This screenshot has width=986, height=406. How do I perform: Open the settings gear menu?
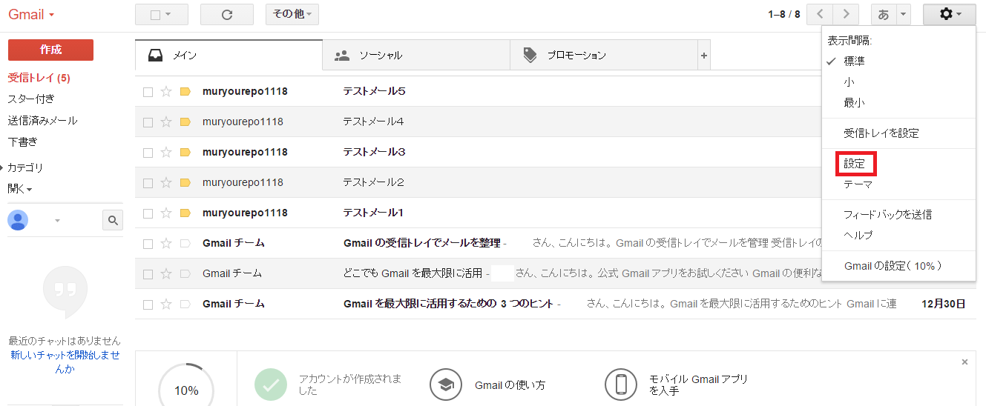950,14
